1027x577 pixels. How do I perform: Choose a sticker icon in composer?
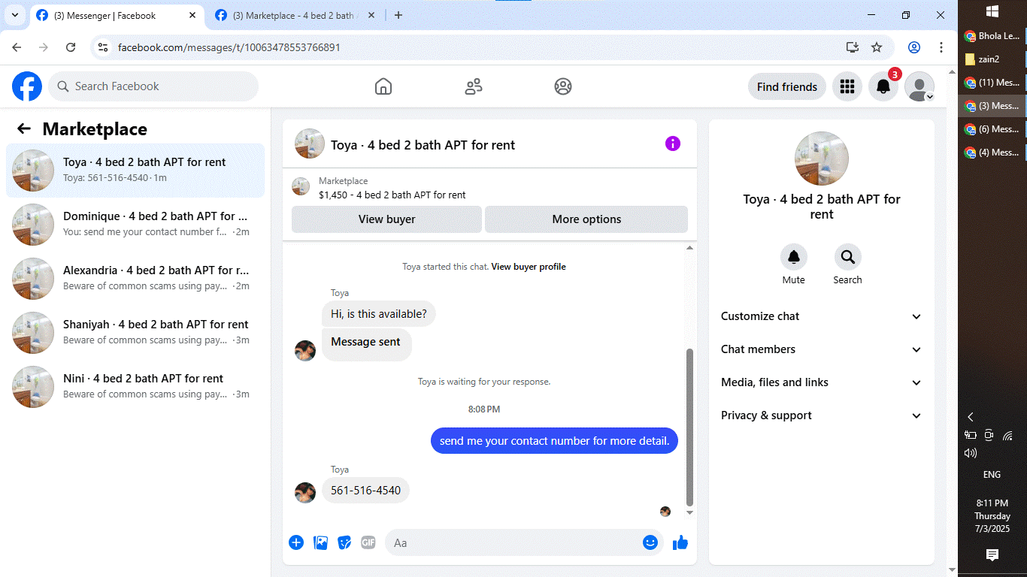pyautogui.click(x=344, y=542)
